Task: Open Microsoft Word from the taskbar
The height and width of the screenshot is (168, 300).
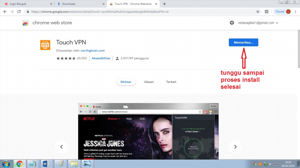Action: pyautogui.click(x=46, y=164)
